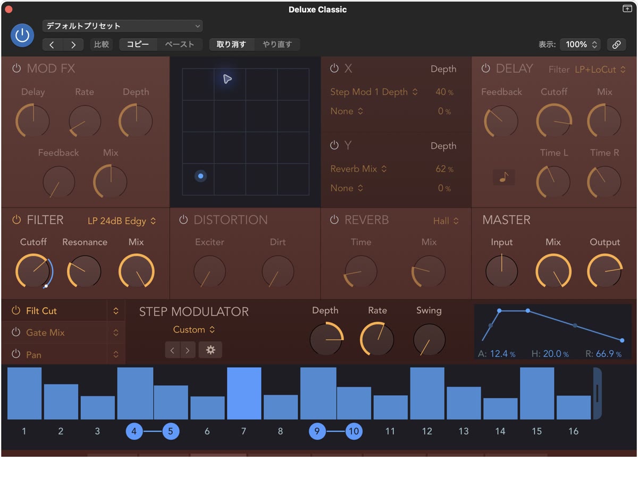Viewport: 638px width, 494px height.
Task: Toggle the Y modulation power button
Action: 334,145
